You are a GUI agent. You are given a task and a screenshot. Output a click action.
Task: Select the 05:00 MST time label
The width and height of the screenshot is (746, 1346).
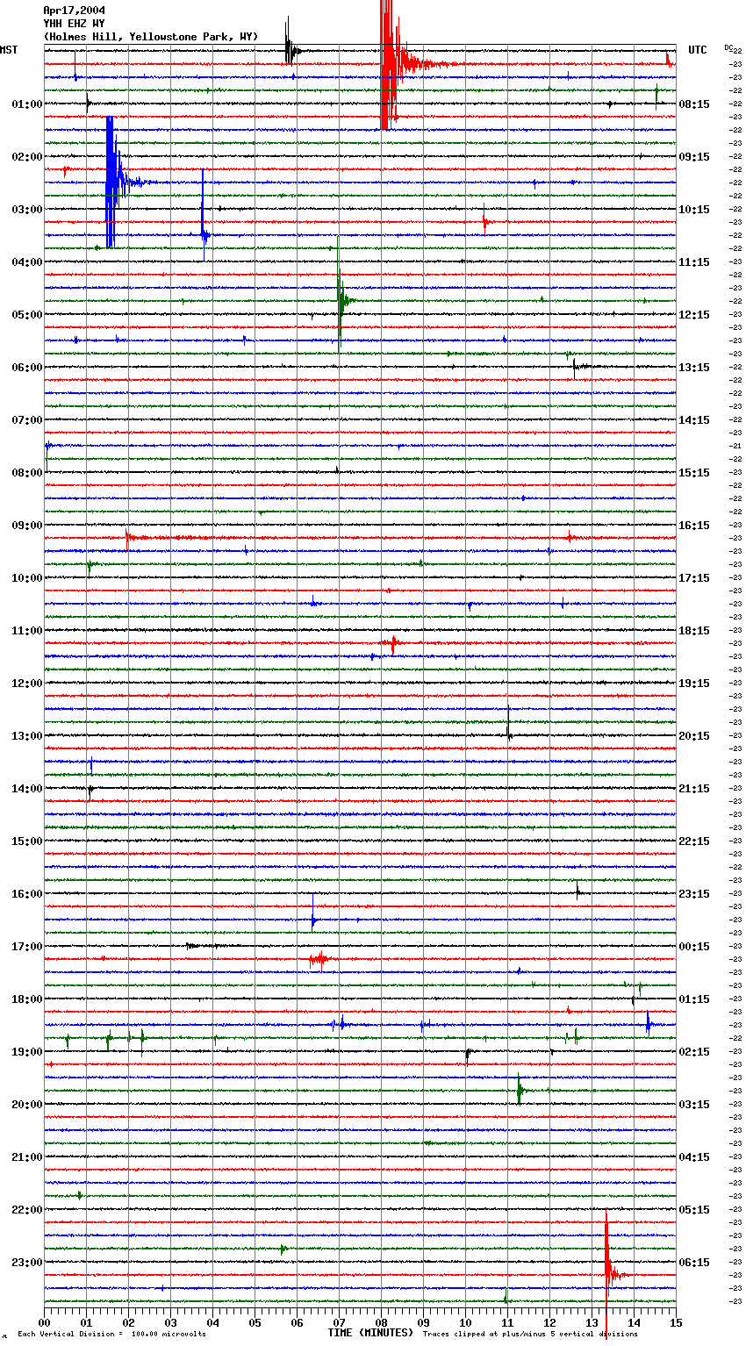[27, 315]
